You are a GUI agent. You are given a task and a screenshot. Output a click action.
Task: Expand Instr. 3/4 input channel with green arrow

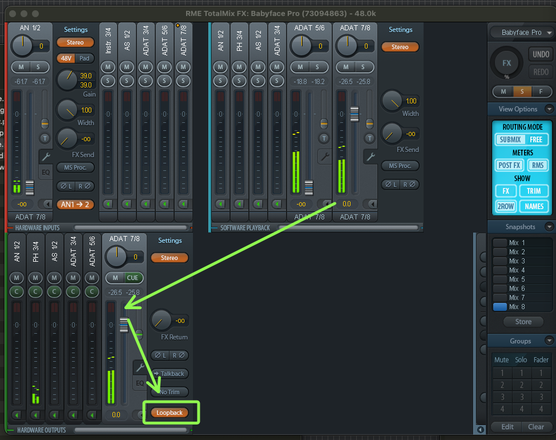pyautogui.click(x=108, y=204)
